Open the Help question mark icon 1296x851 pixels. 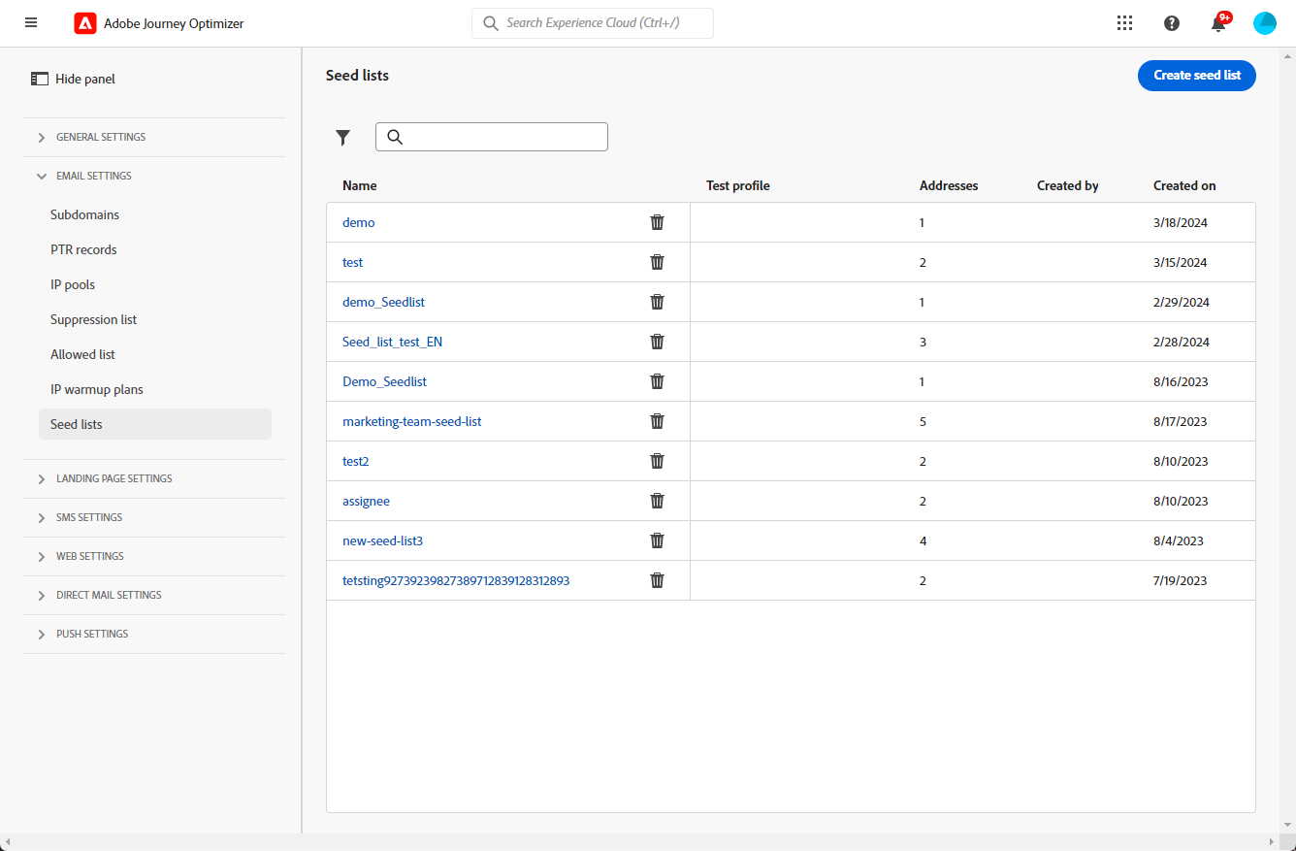(x=1172, y=23)
